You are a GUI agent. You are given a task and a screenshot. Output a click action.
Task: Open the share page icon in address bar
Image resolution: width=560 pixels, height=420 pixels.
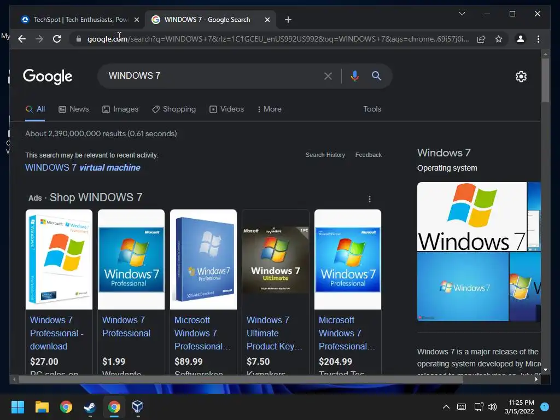(481, 39)
